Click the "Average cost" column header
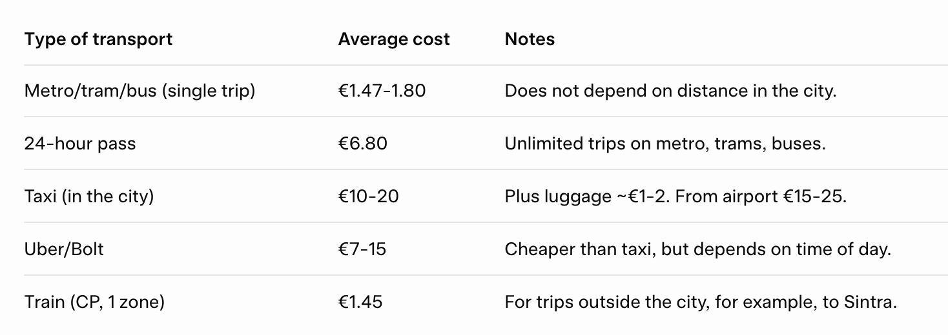 coord(393,39)
